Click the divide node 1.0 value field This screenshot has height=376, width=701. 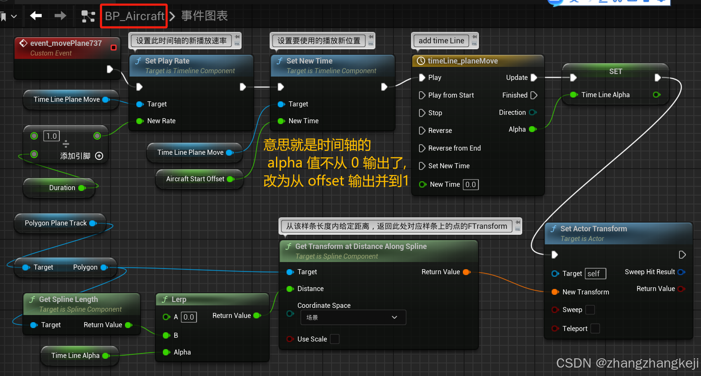point(51,136)
